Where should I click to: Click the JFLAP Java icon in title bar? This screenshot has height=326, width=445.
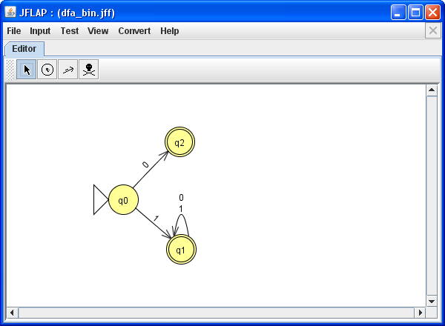[11, 13]
